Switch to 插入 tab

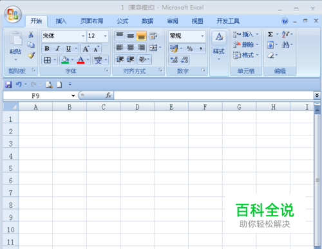pos(61,21)
